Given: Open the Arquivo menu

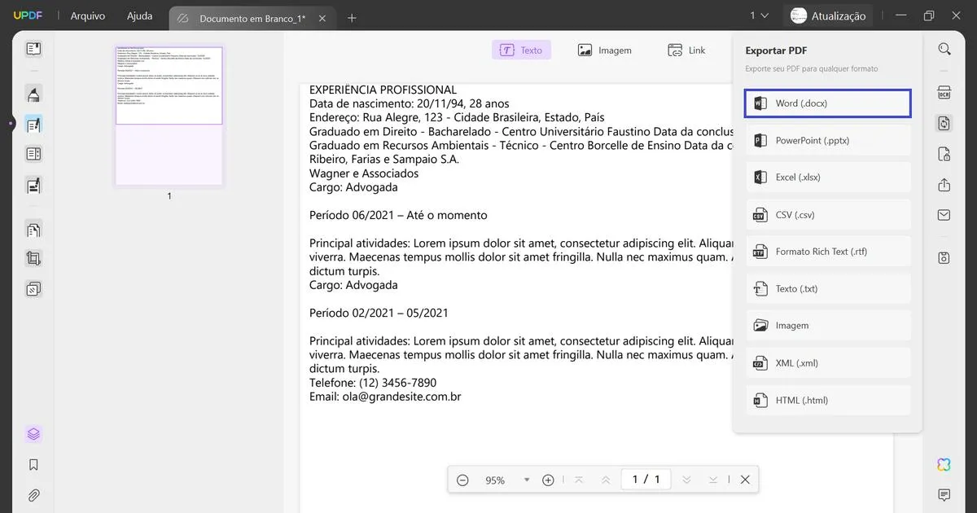Looking at the screenshot, I should [x=87, y=15].
